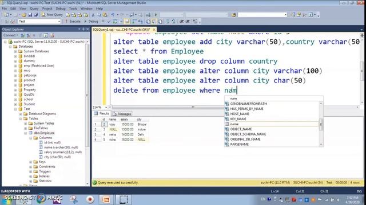The height and width of the screenshot is (205, 366).
Task: Close the SQLQuery1.sql tab
Action: point(154,30)
